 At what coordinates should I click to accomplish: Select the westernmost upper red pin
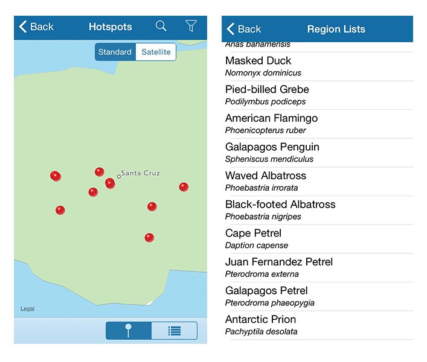point(56,176)
